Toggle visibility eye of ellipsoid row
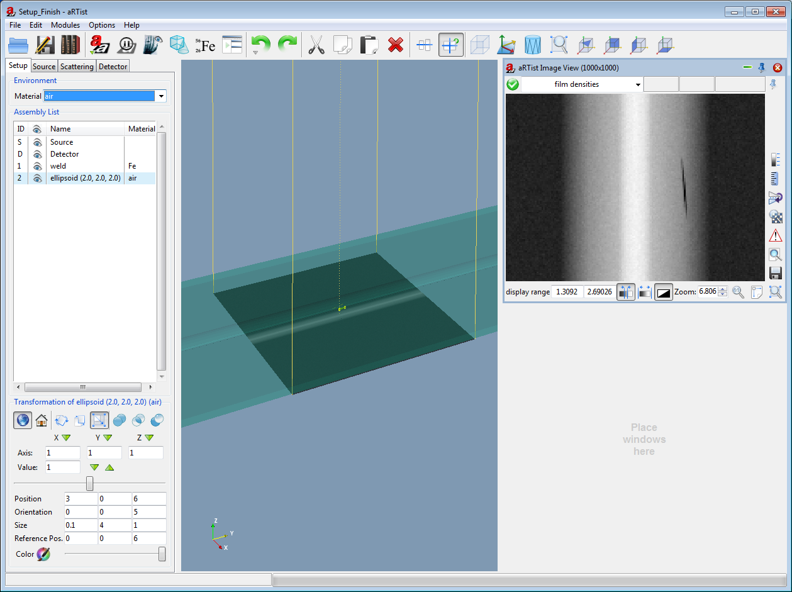The height and width of the screenshot is (592, 792). pos(37,178)
